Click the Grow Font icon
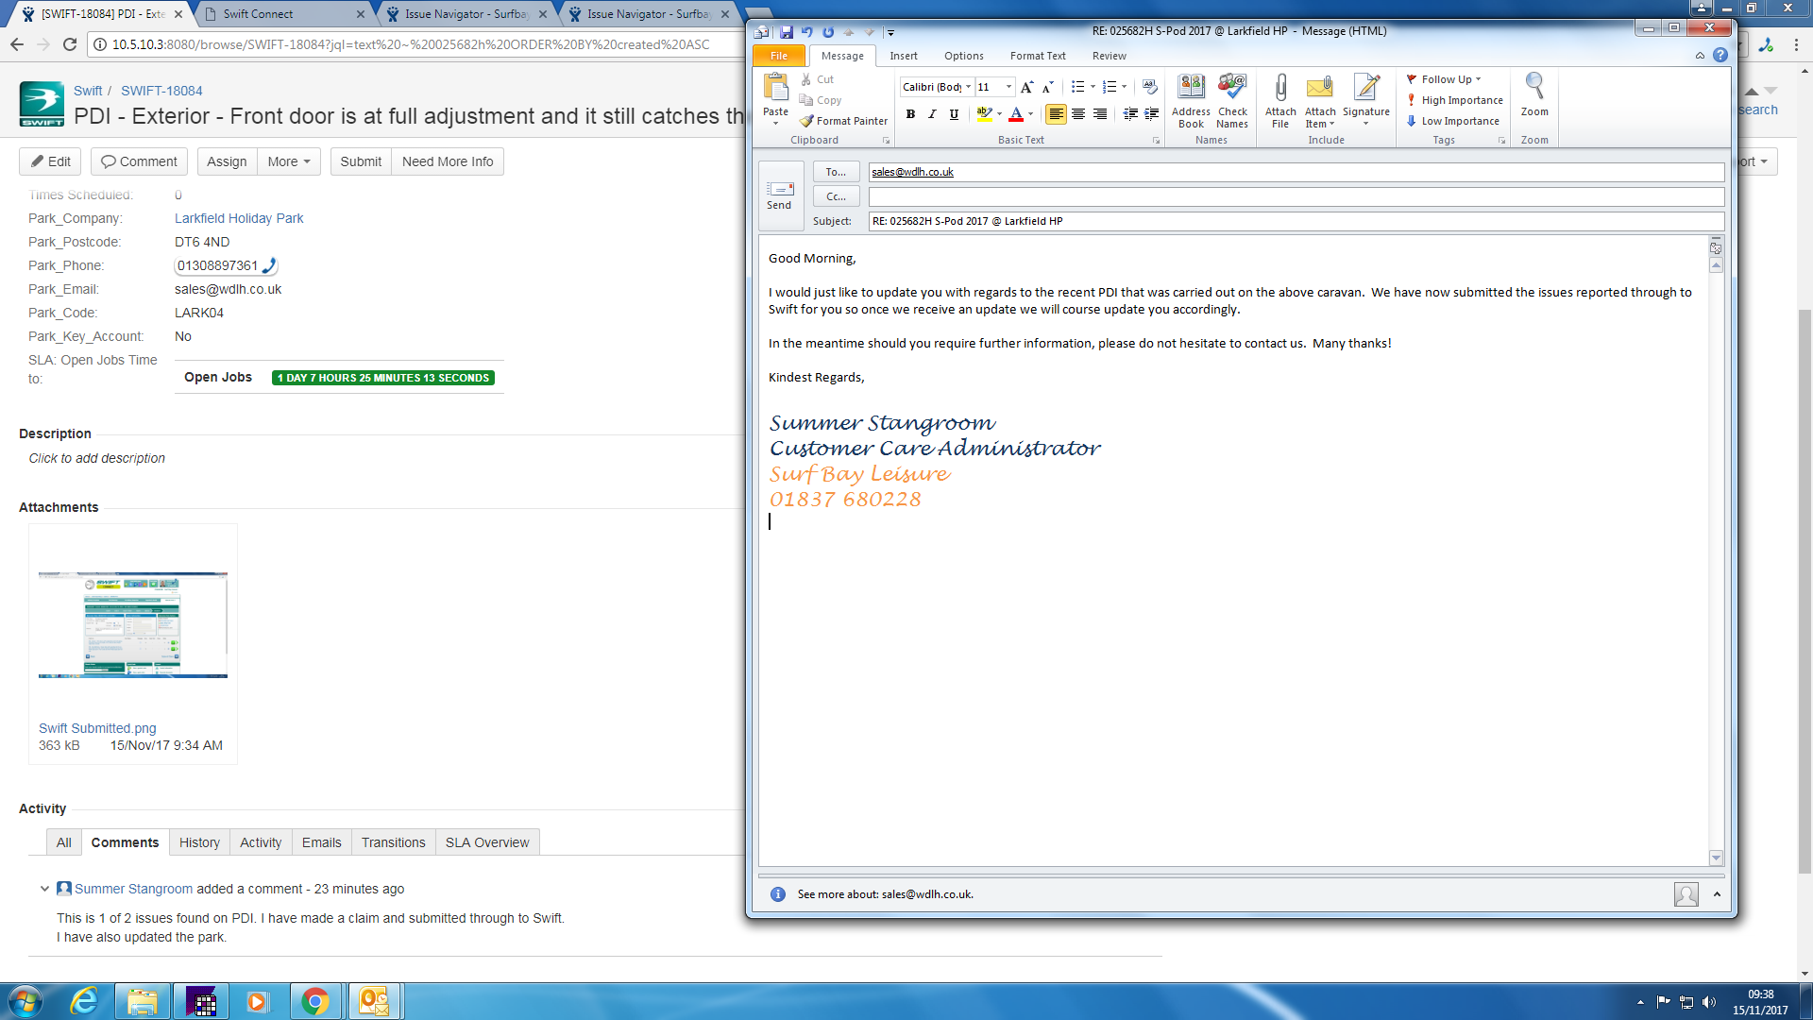 coord(1026,87)
